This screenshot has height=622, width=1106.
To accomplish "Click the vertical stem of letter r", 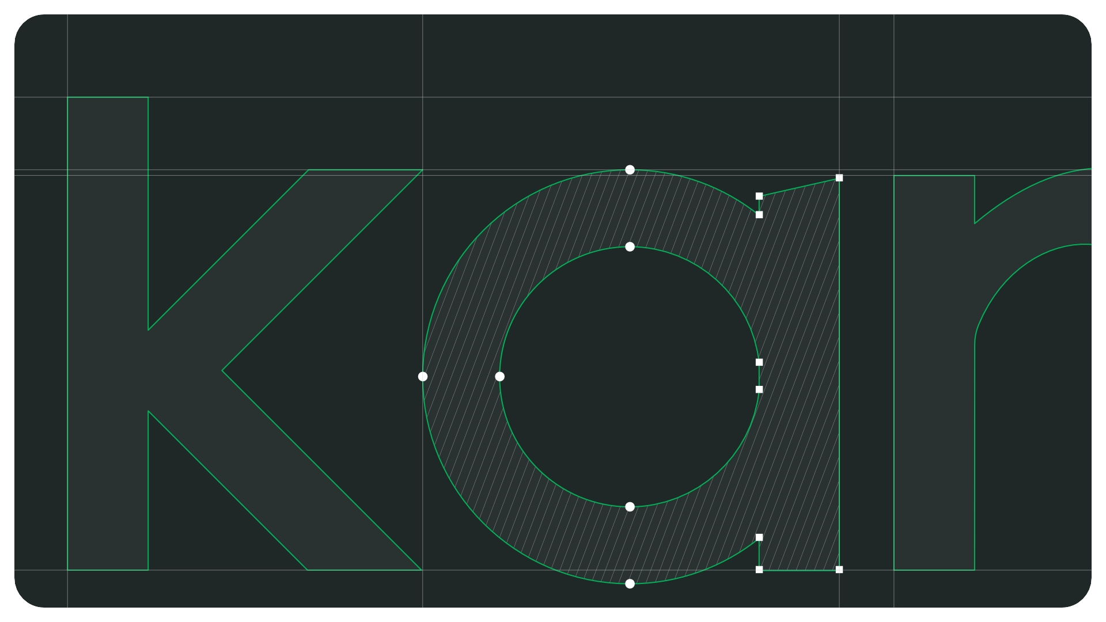I will 934,403.
